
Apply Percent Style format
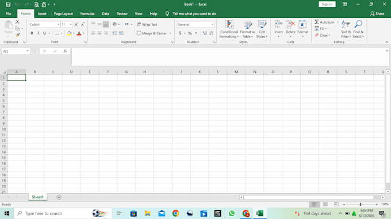click(x=190, y=33)
